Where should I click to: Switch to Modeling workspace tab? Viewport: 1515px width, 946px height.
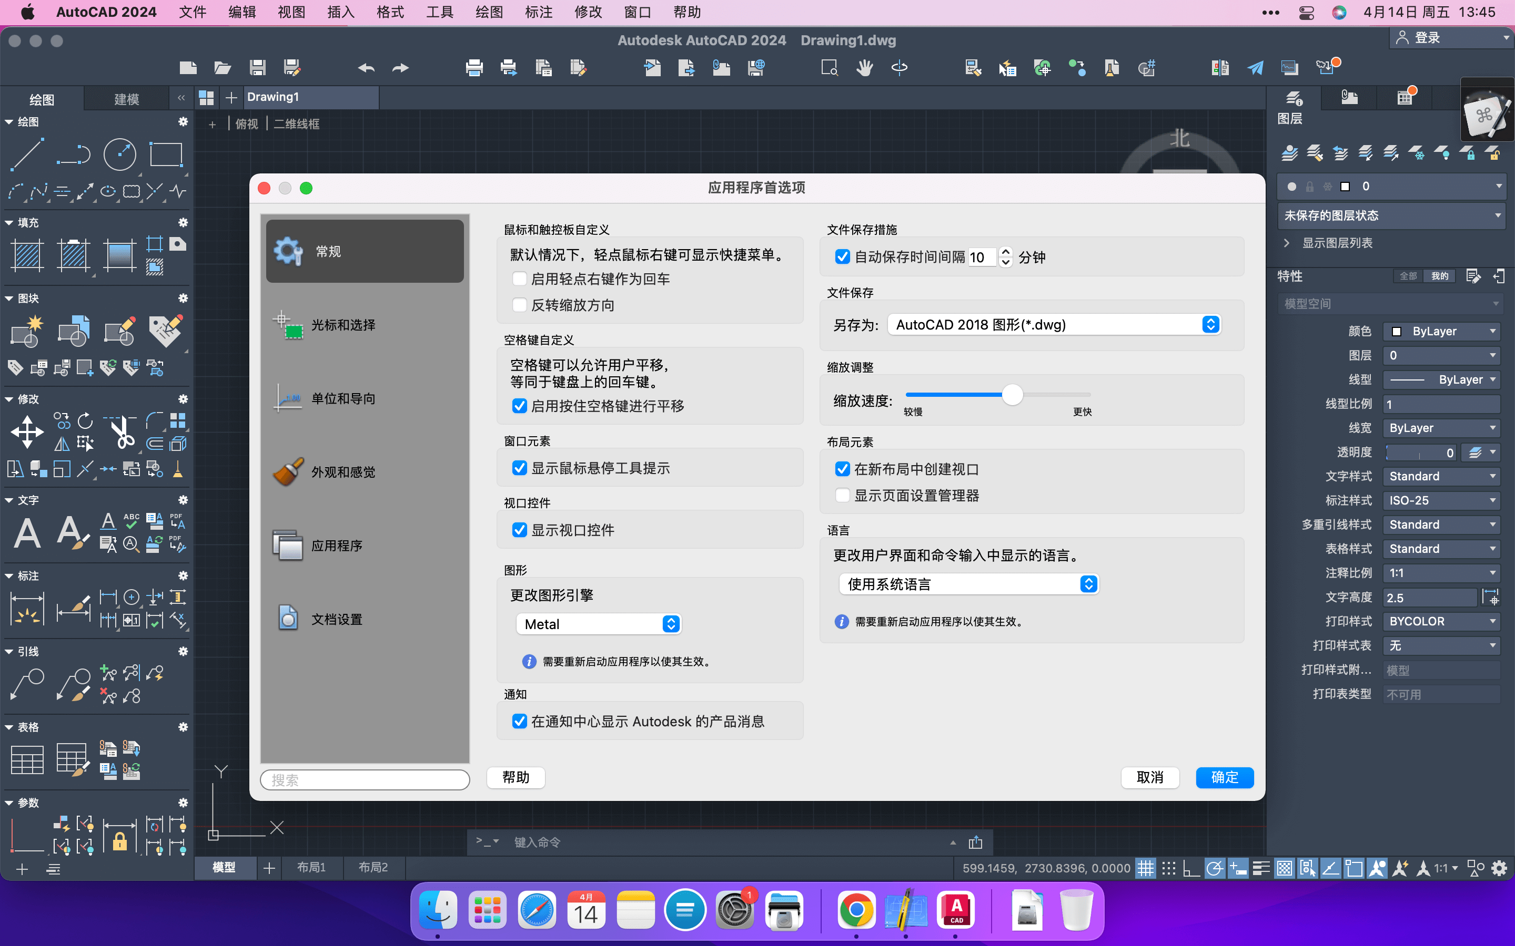[x=126, y=99]
